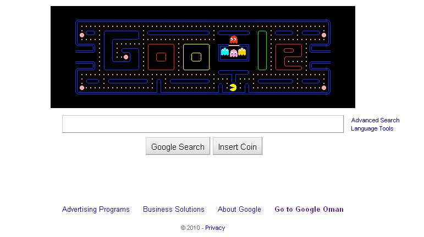Click the top-left corner power pellet
This screenshot has width=424, height=237.
(82, 35)
